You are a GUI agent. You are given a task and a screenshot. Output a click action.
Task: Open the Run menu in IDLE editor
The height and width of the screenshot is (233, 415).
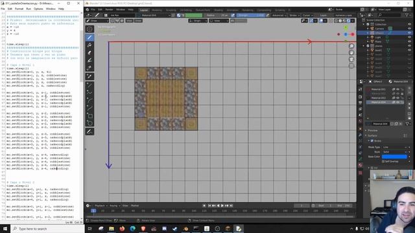point(29,8)
